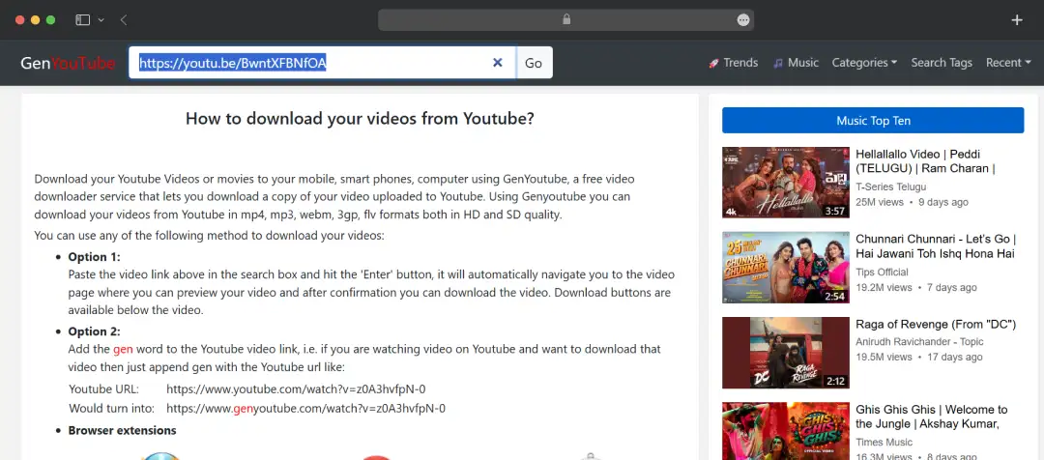Image resolution: width=1044 pixels, height=460 pixels.
Task: Click the red "gen" word in Option 2
Action: 123,349
